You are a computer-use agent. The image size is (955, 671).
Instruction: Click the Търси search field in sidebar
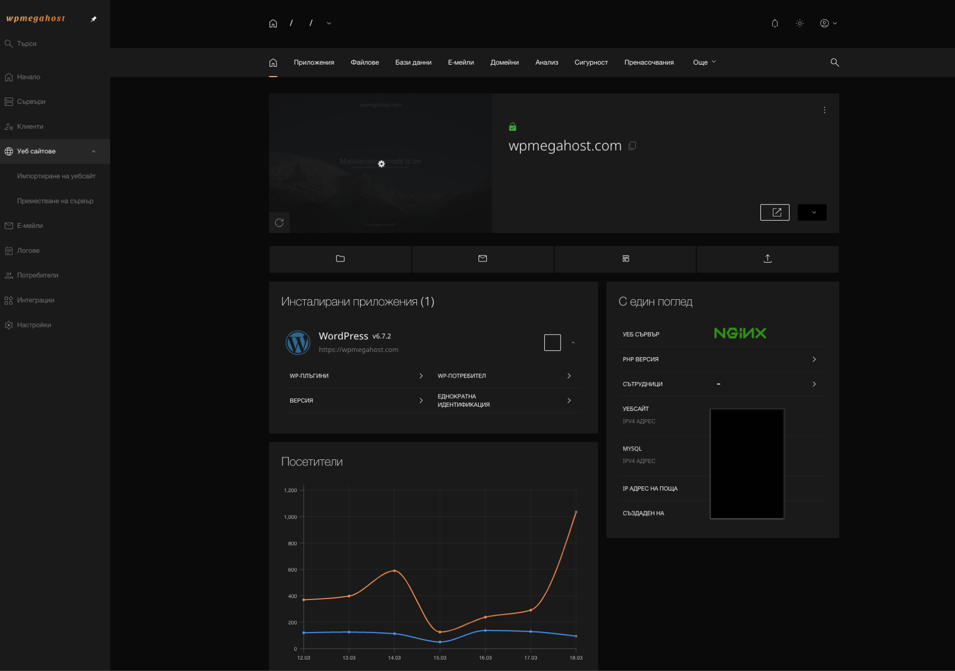pos(55,44)
